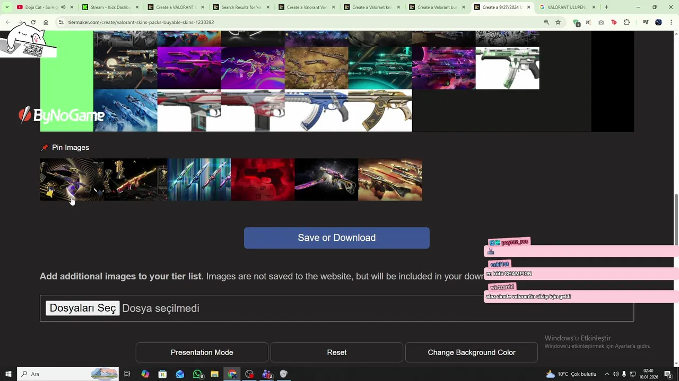Select the red gold rifle pinned thumbnail

pos(135,179)
